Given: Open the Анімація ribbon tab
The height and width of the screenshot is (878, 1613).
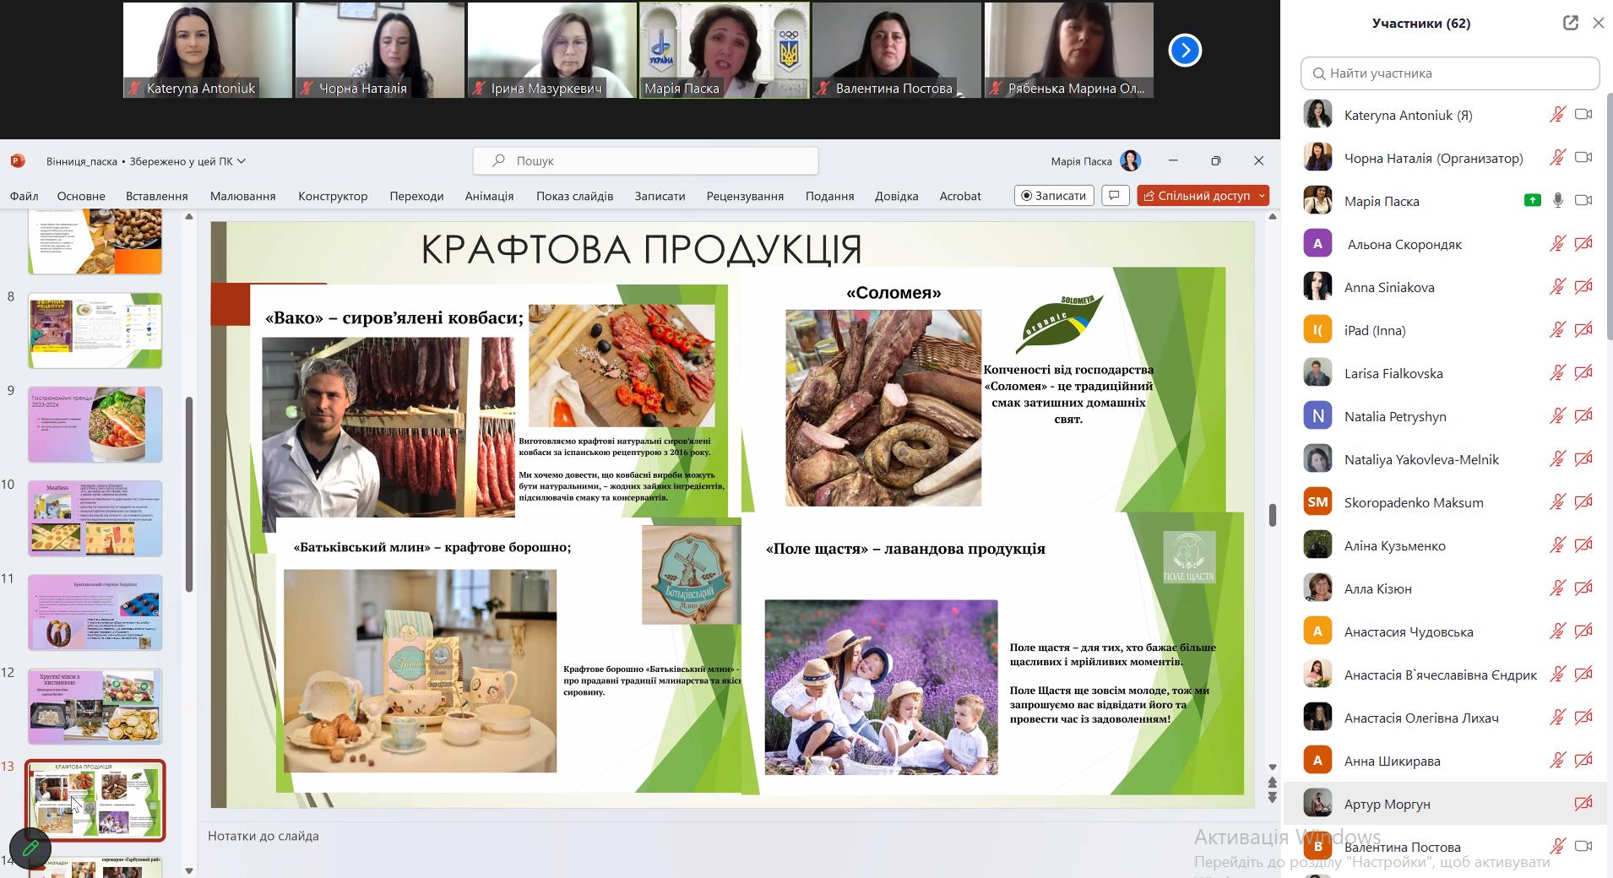Looking at the screenshot, I should point(489,196).
